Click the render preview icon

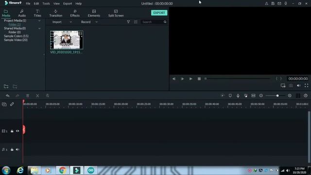click(223, 96)
